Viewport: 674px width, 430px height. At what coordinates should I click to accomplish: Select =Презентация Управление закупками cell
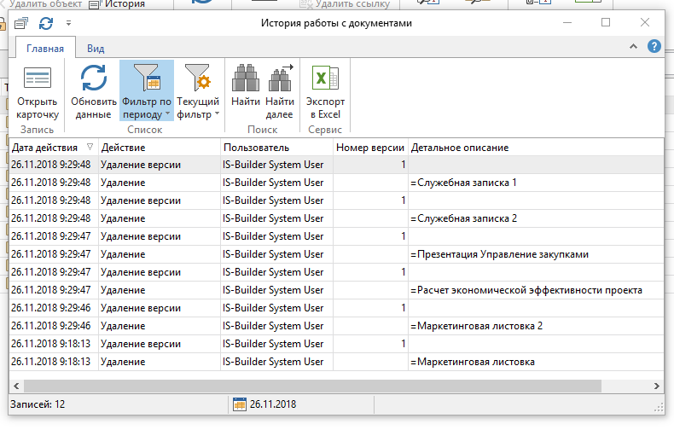pyautogui.click(x=536, y=254)
